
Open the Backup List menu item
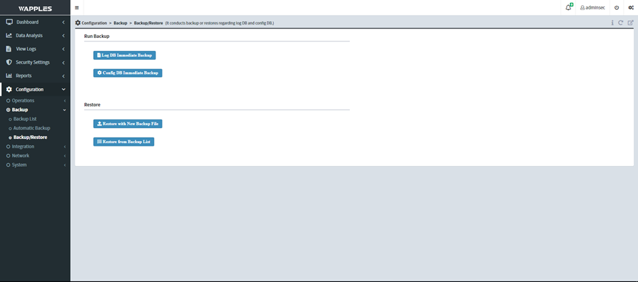(25, 119)
